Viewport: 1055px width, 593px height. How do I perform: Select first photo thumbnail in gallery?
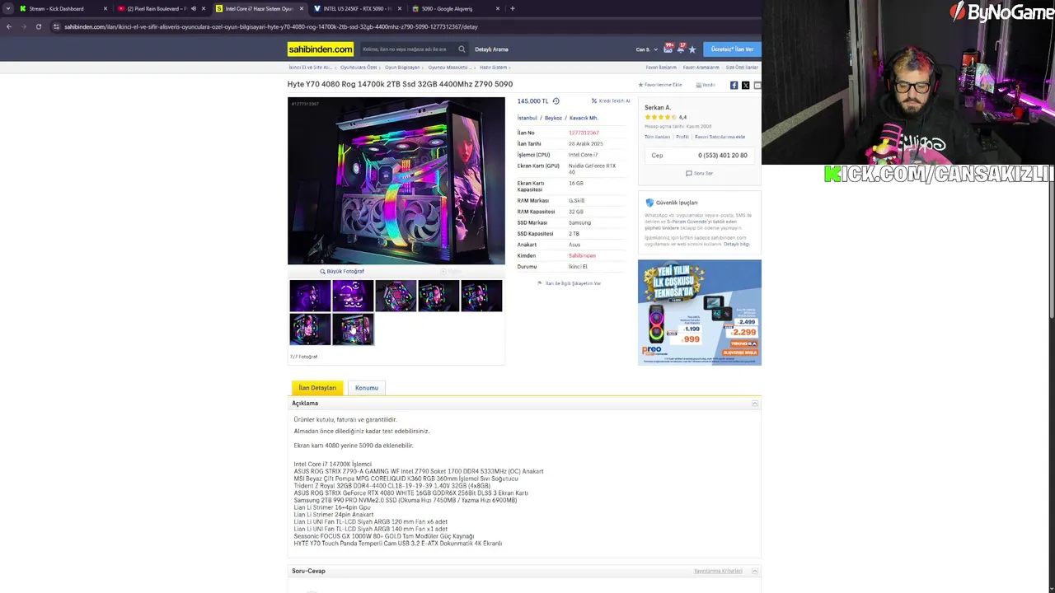(310, 296)
